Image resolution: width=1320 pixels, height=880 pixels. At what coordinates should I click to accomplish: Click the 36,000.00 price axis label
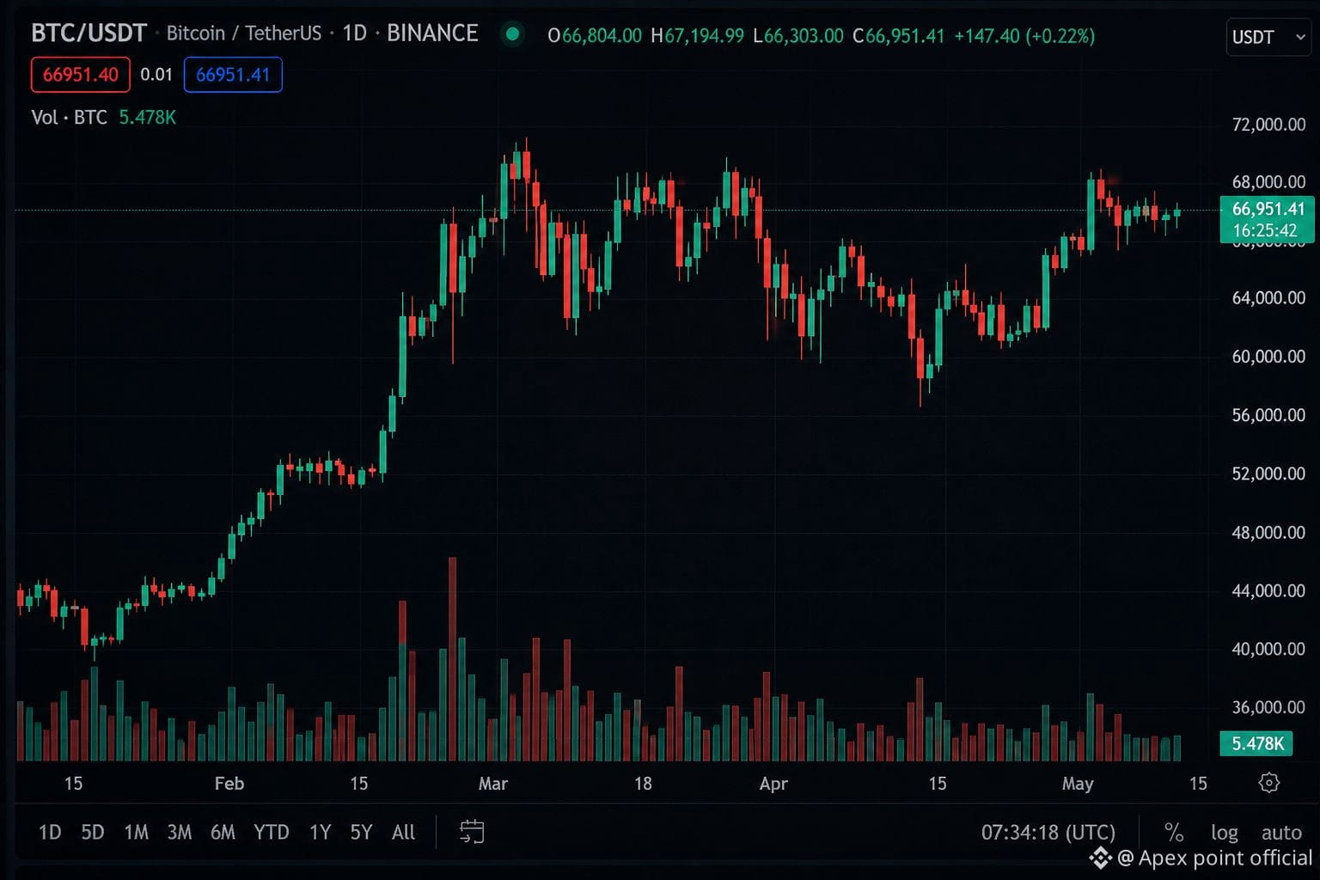click(1268, 707)
